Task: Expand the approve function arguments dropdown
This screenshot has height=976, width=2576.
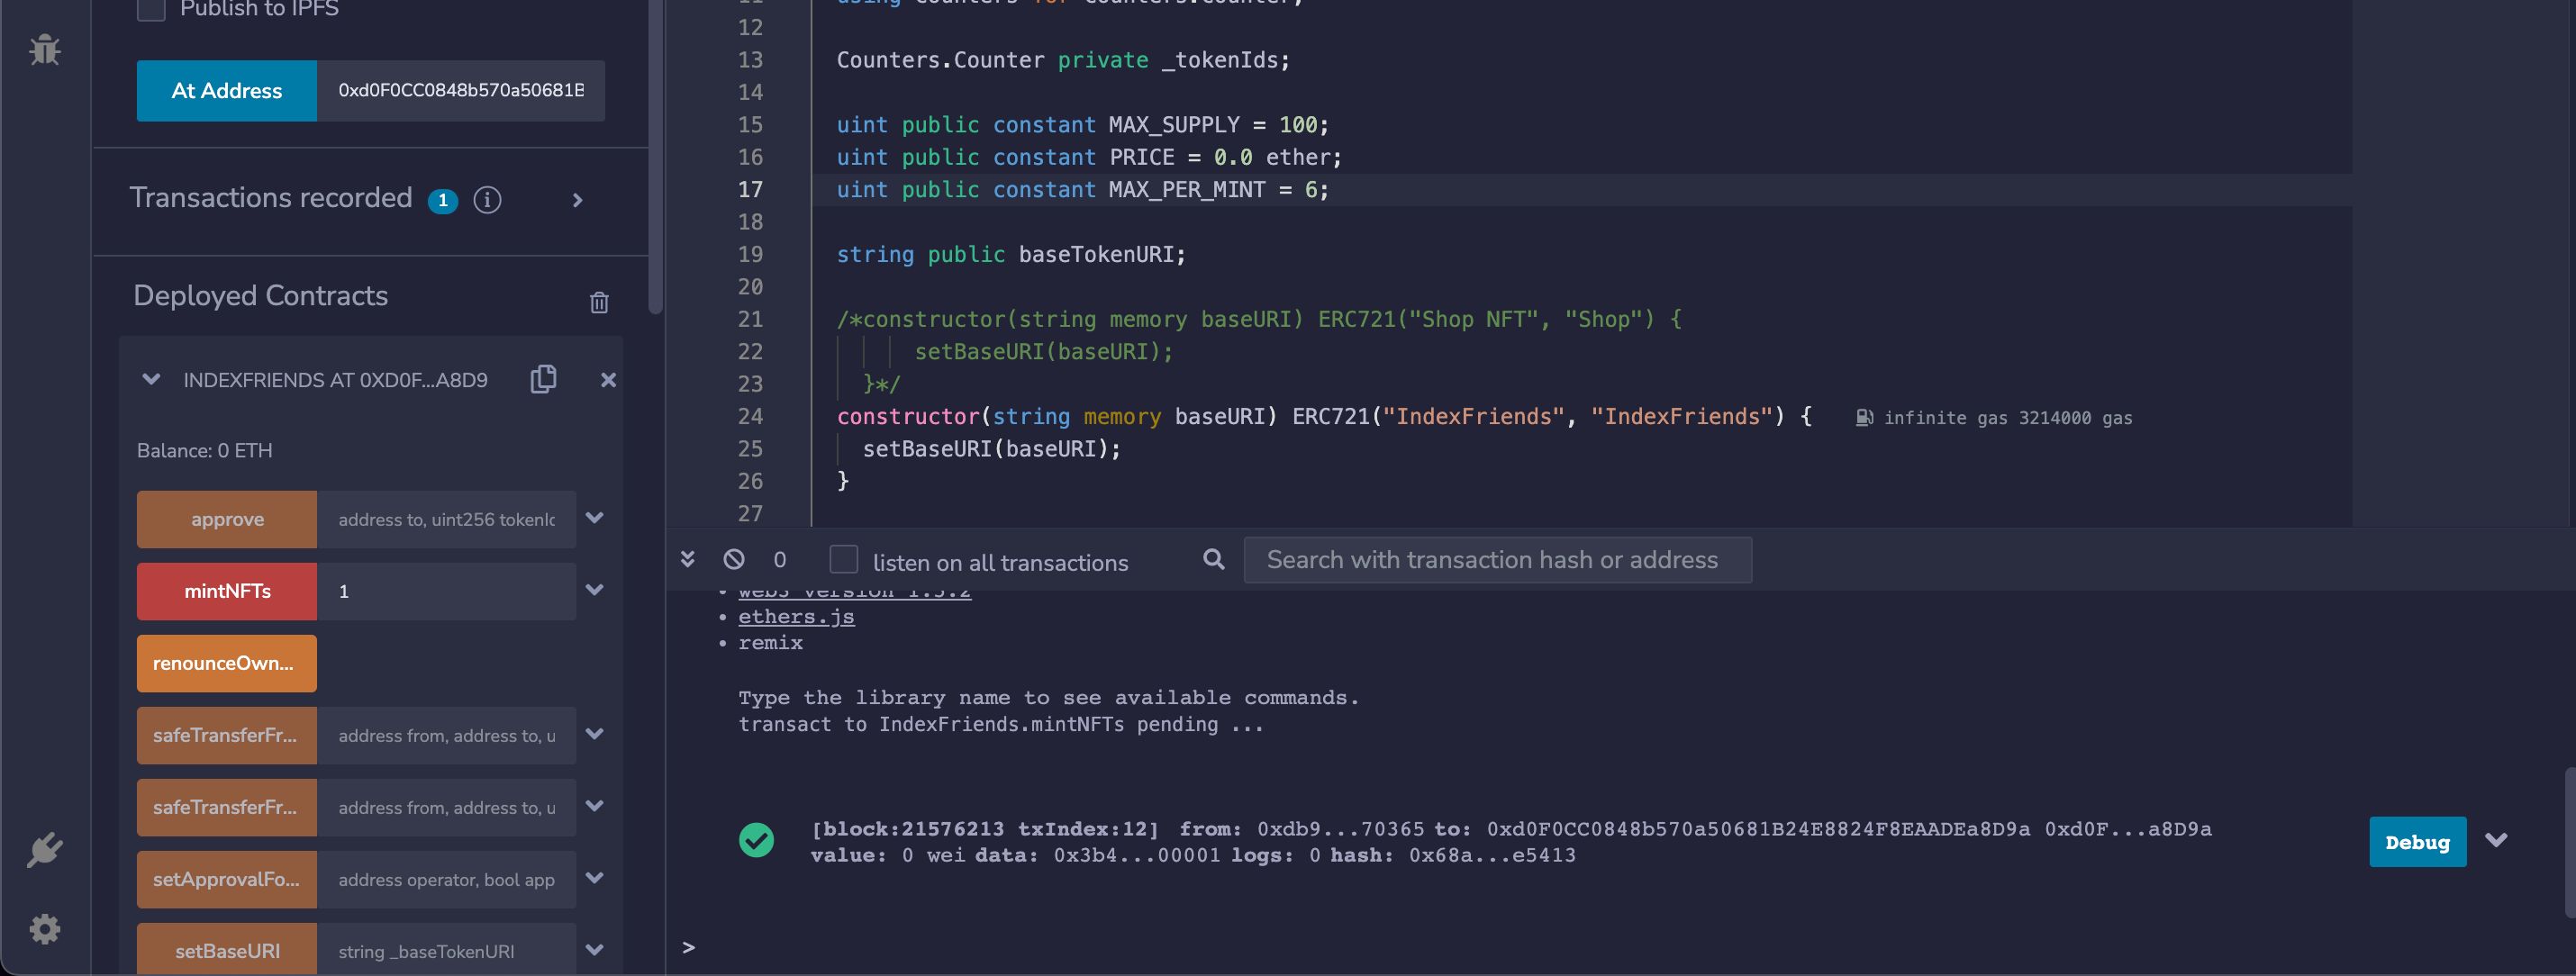Action: pos(594,518)
